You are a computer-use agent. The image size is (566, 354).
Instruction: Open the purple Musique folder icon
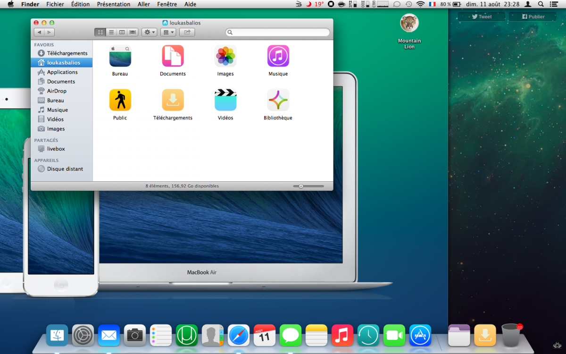(278, 56)
